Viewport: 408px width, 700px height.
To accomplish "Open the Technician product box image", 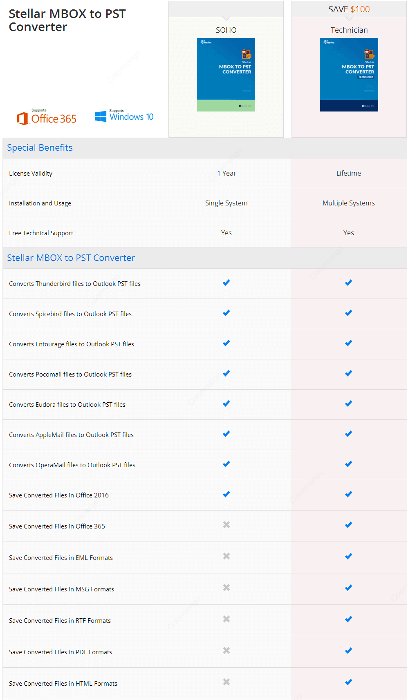I will click(349, 75).
